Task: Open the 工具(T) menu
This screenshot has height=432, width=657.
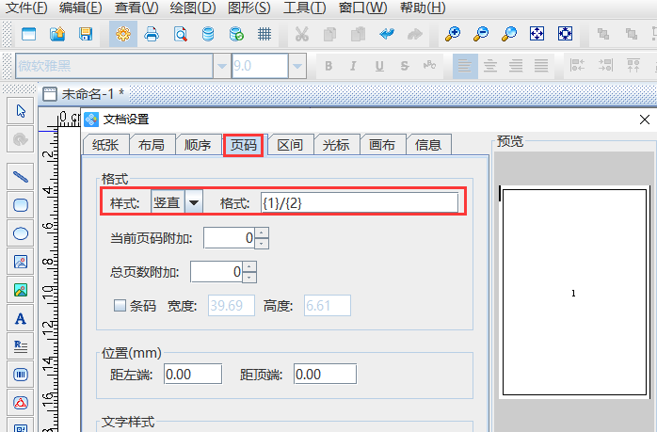Action: tap(305, 8)
